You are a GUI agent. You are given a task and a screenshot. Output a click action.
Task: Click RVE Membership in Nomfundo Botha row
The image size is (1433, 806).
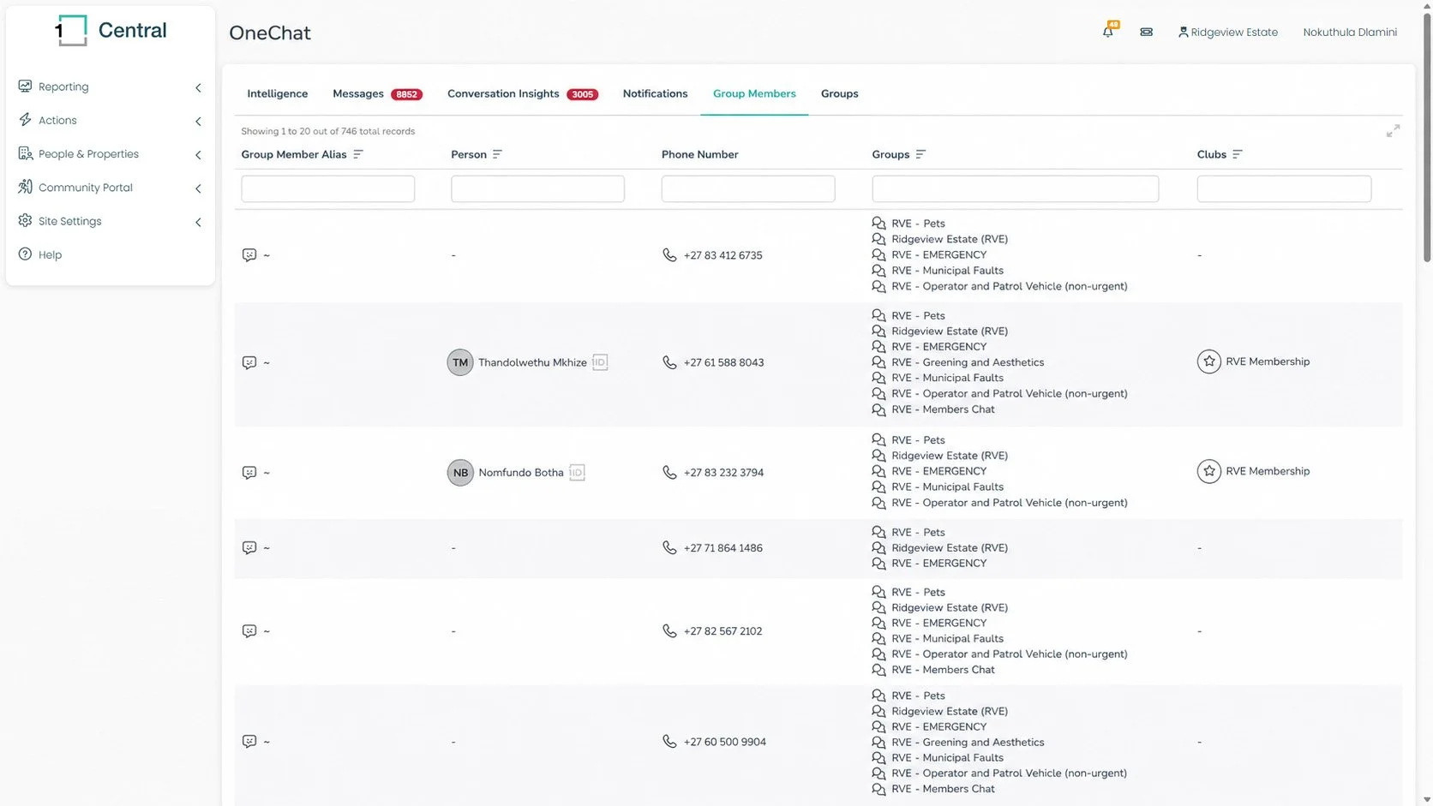click(x=1268, y=471)
